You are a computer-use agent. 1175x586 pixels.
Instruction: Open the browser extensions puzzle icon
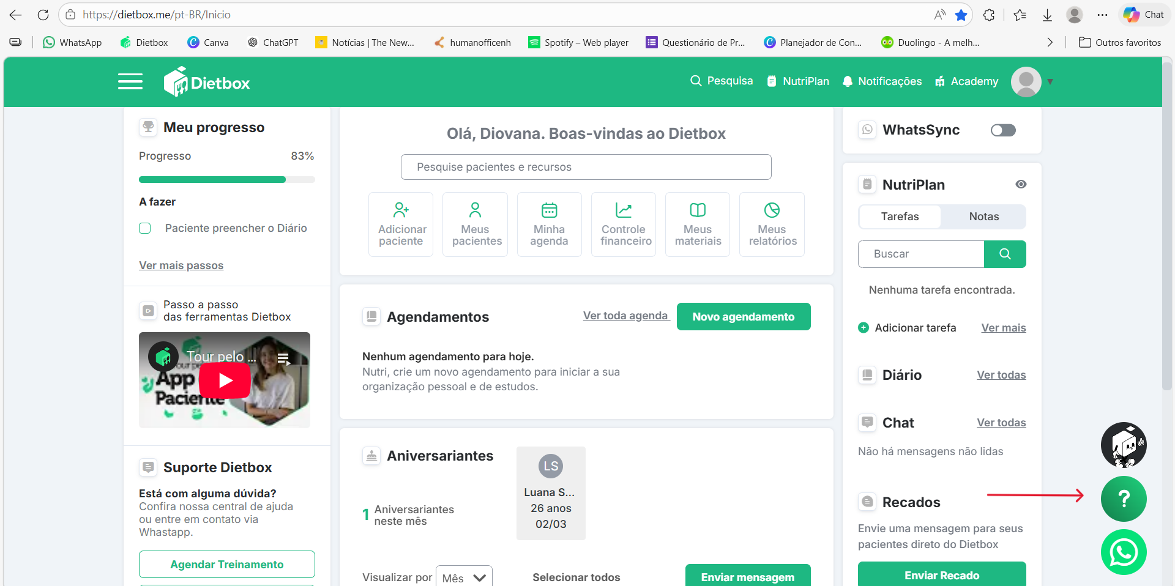(x=989, y=15)
